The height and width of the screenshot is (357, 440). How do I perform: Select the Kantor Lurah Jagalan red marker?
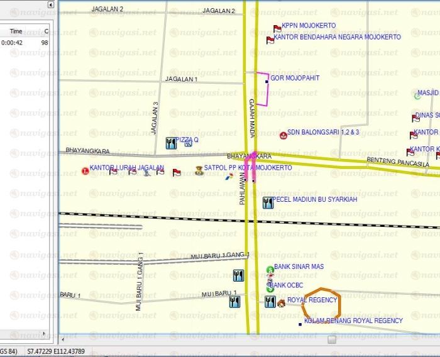point(85,170)
